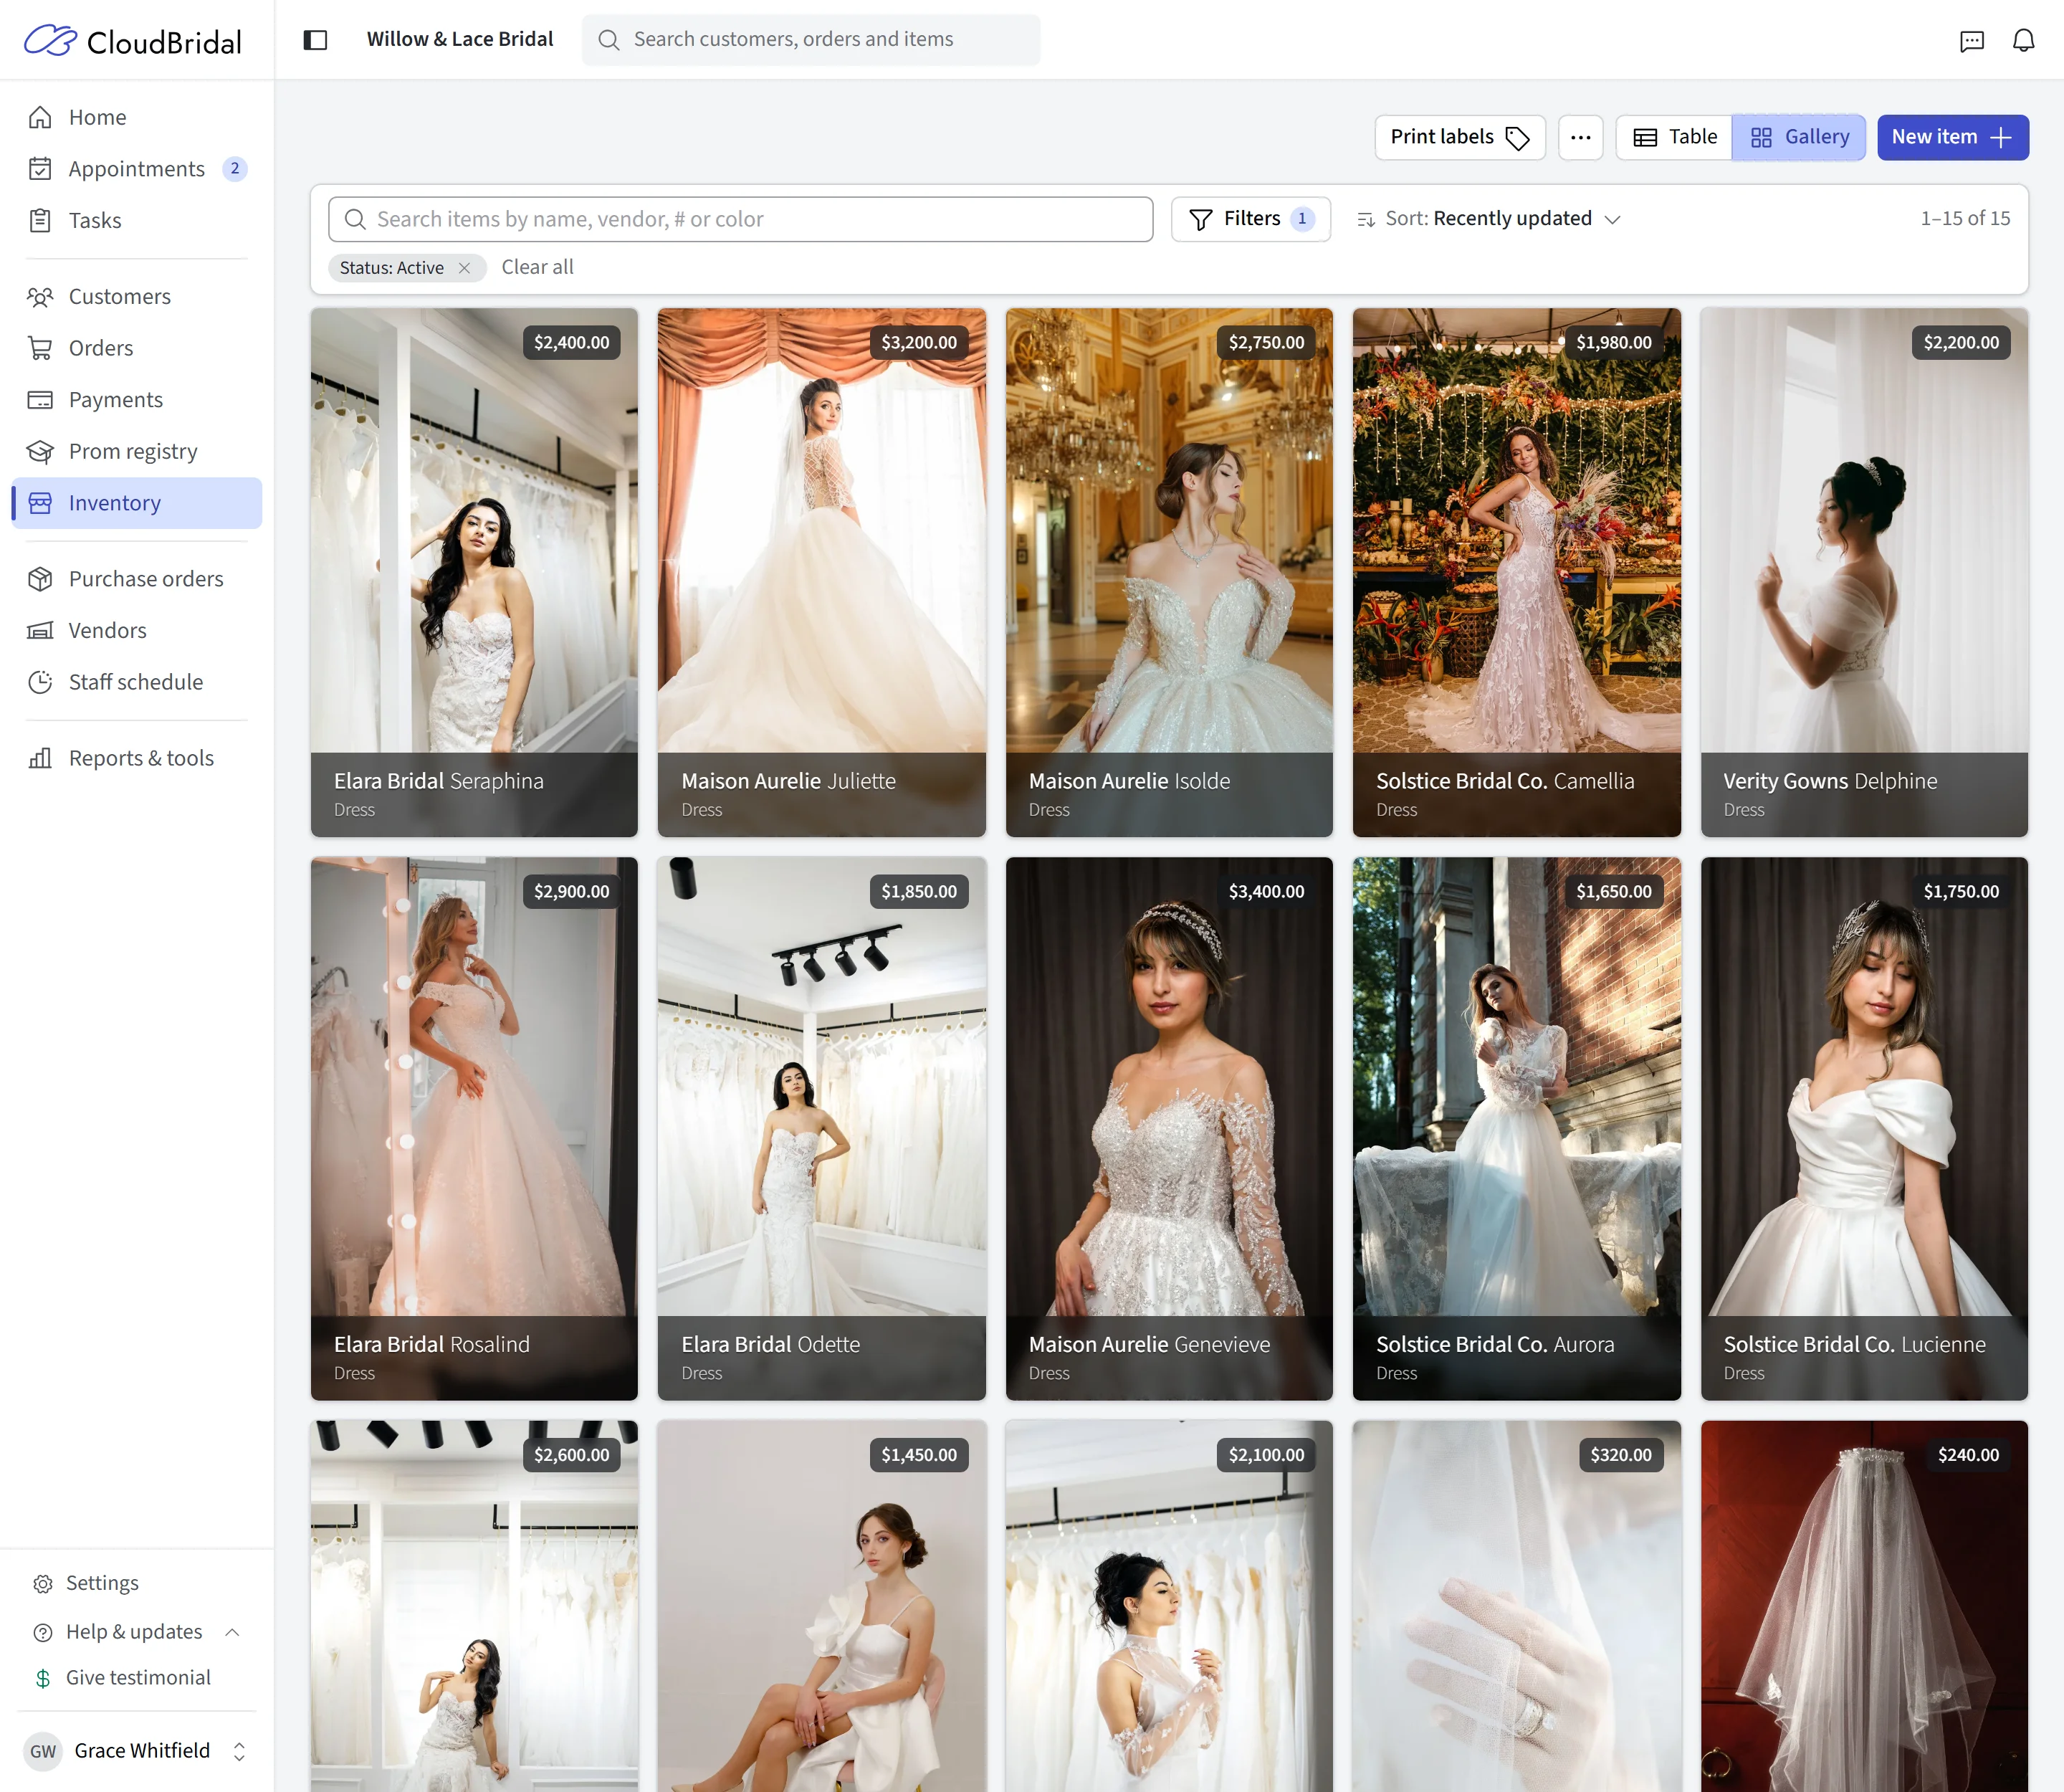Open Staff schedule
Screen dimensions: 2064x1792
pyautogui.click(x=137, y=682)
